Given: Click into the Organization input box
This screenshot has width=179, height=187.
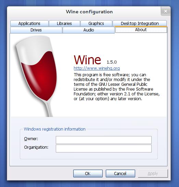Looking at the screenshot, I should 104,148.
